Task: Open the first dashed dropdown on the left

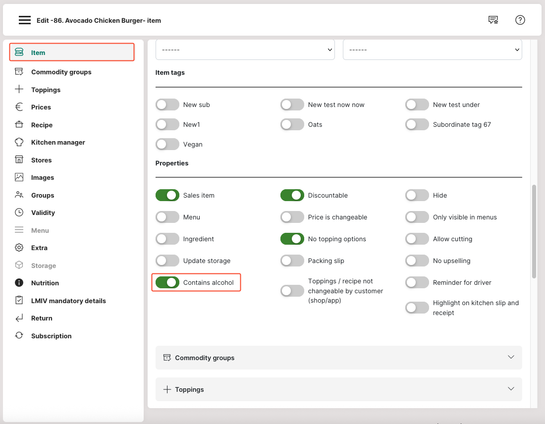Action: click(245, 50)
